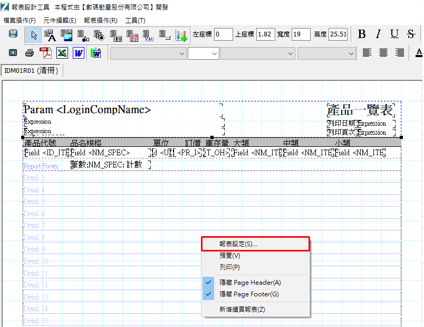Choose 預覽(V) from context menu

tap(256, 256)
